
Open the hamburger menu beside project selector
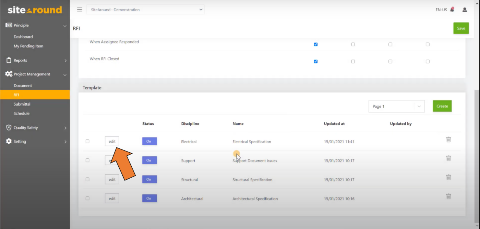tap(79, 9)
